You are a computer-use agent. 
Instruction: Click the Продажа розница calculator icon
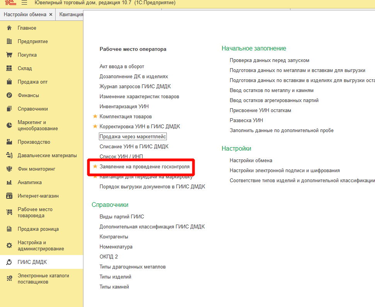[9, 229]
